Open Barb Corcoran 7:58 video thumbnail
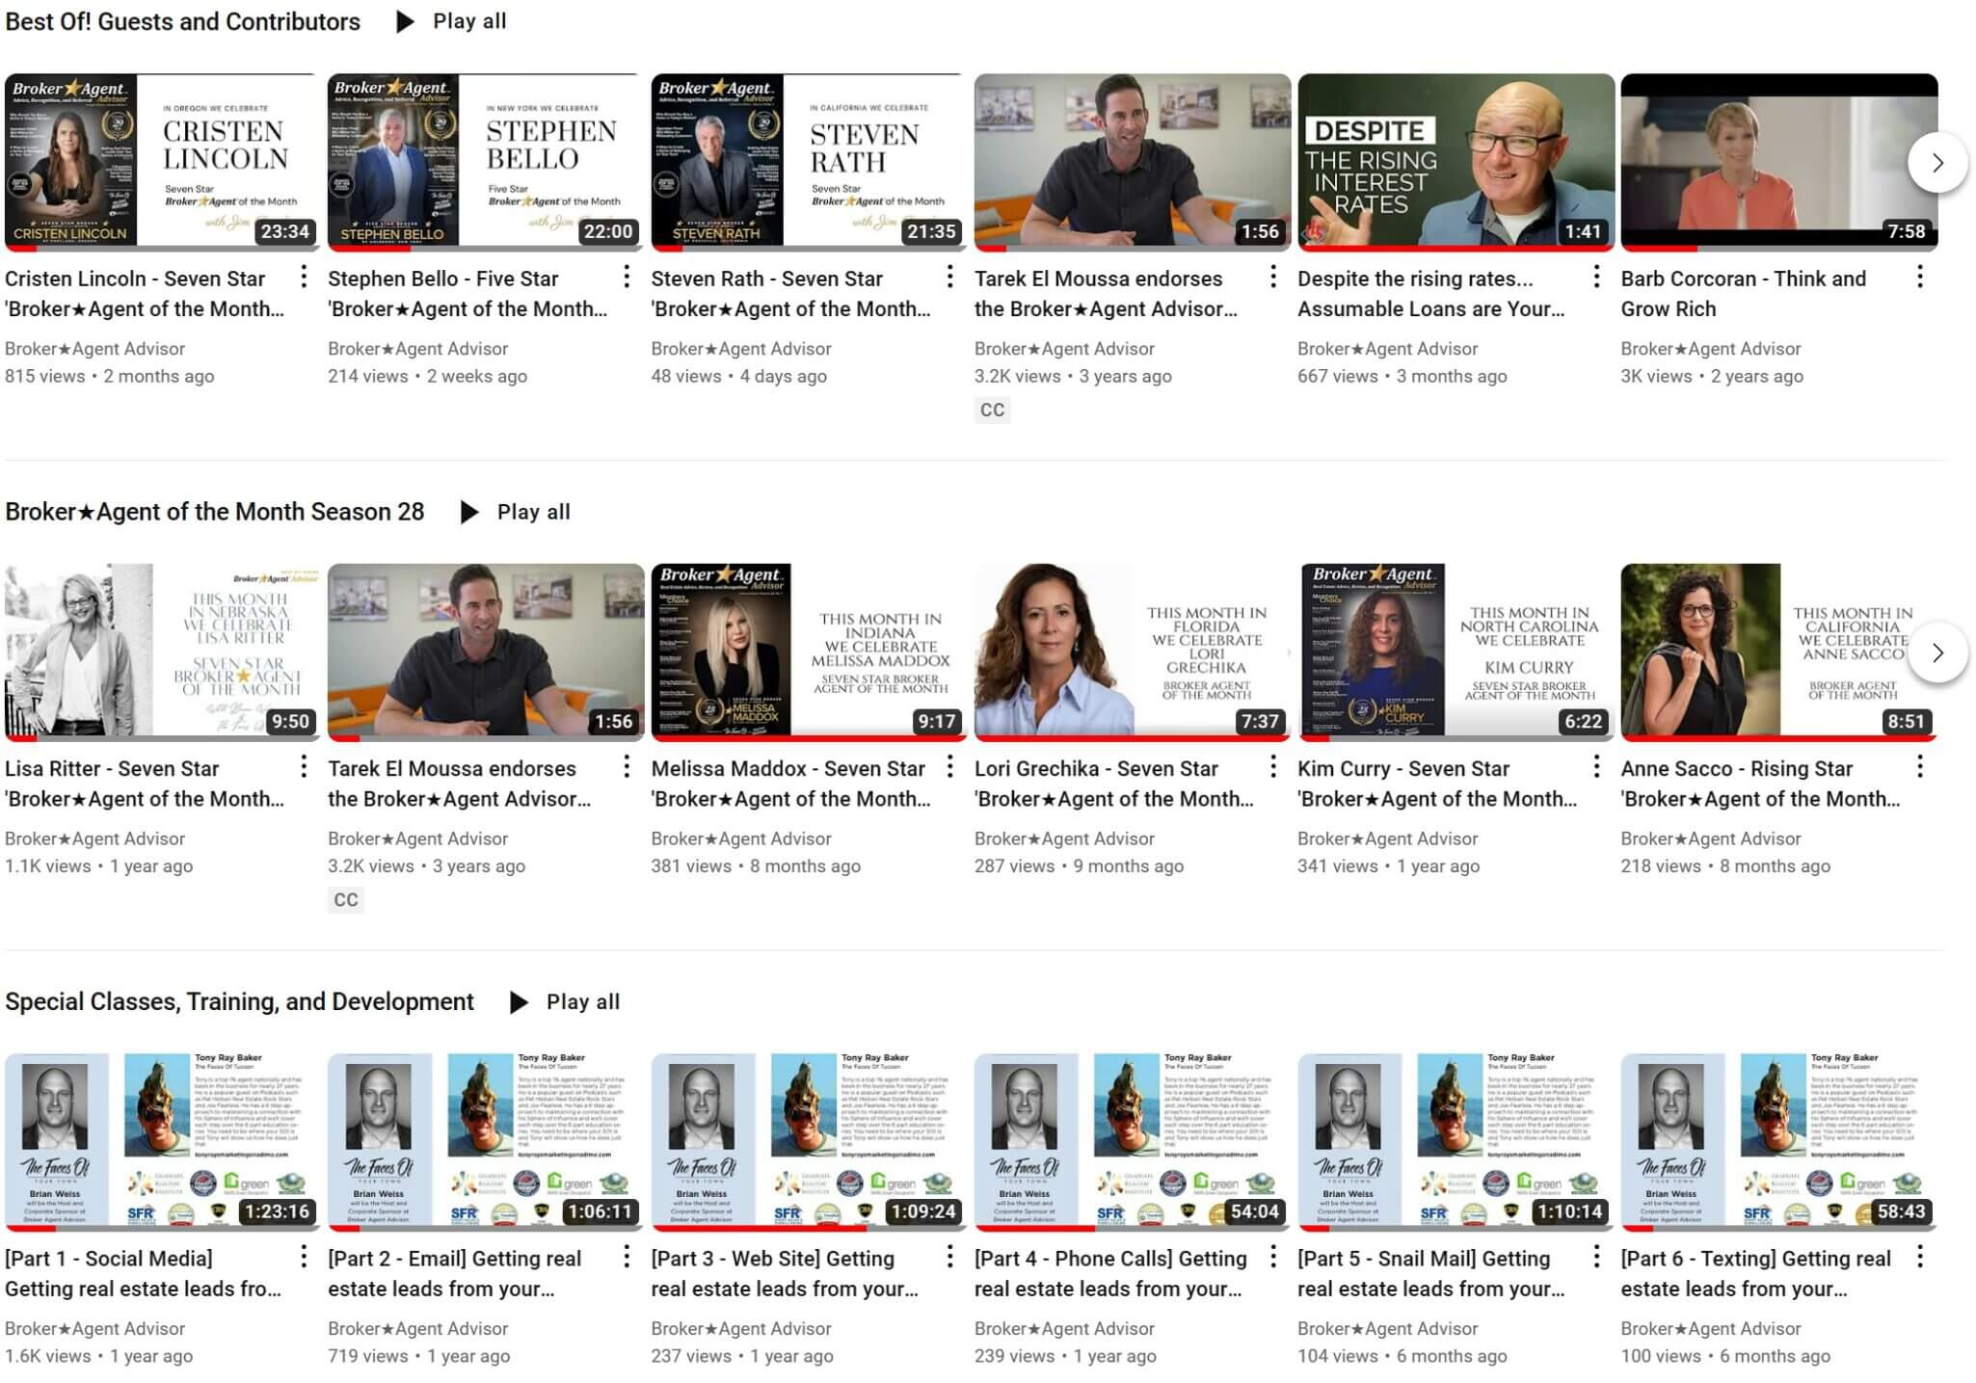The height and width of the screenshot is (1383, 1976). tap(1779, 162)
